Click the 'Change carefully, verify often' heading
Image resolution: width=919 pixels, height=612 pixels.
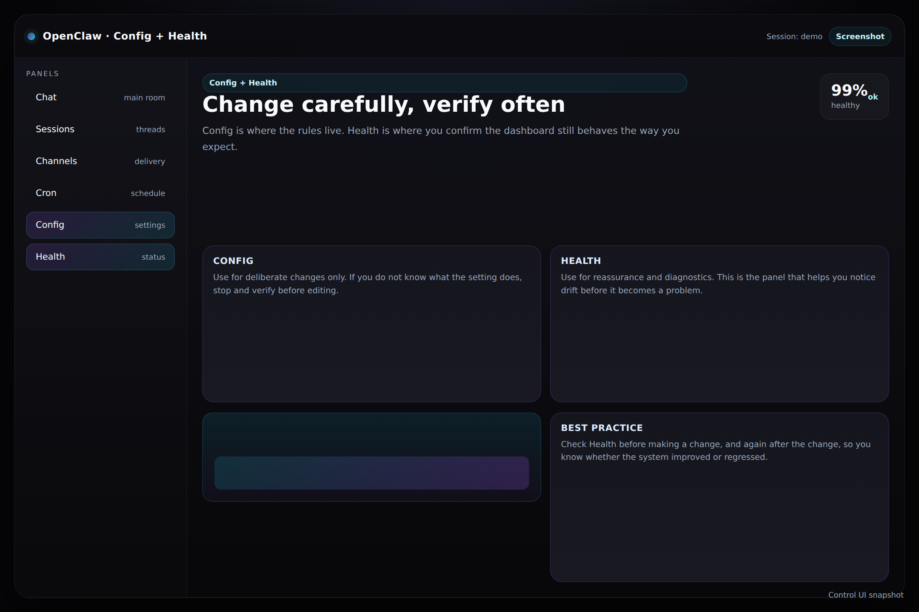[x=384, y=105]
